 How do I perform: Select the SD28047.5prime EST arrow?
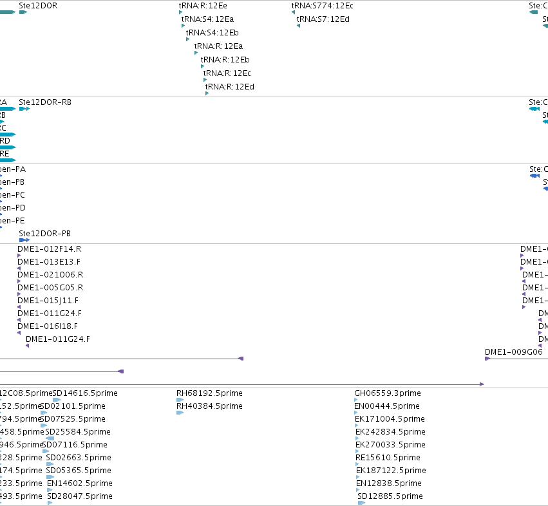50,503
